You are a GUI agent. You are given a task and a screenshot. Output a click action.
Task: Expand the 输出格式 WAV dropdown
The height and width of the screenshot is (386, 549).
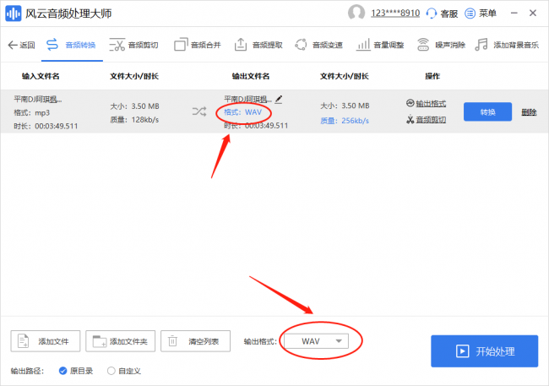coord(316,341)
